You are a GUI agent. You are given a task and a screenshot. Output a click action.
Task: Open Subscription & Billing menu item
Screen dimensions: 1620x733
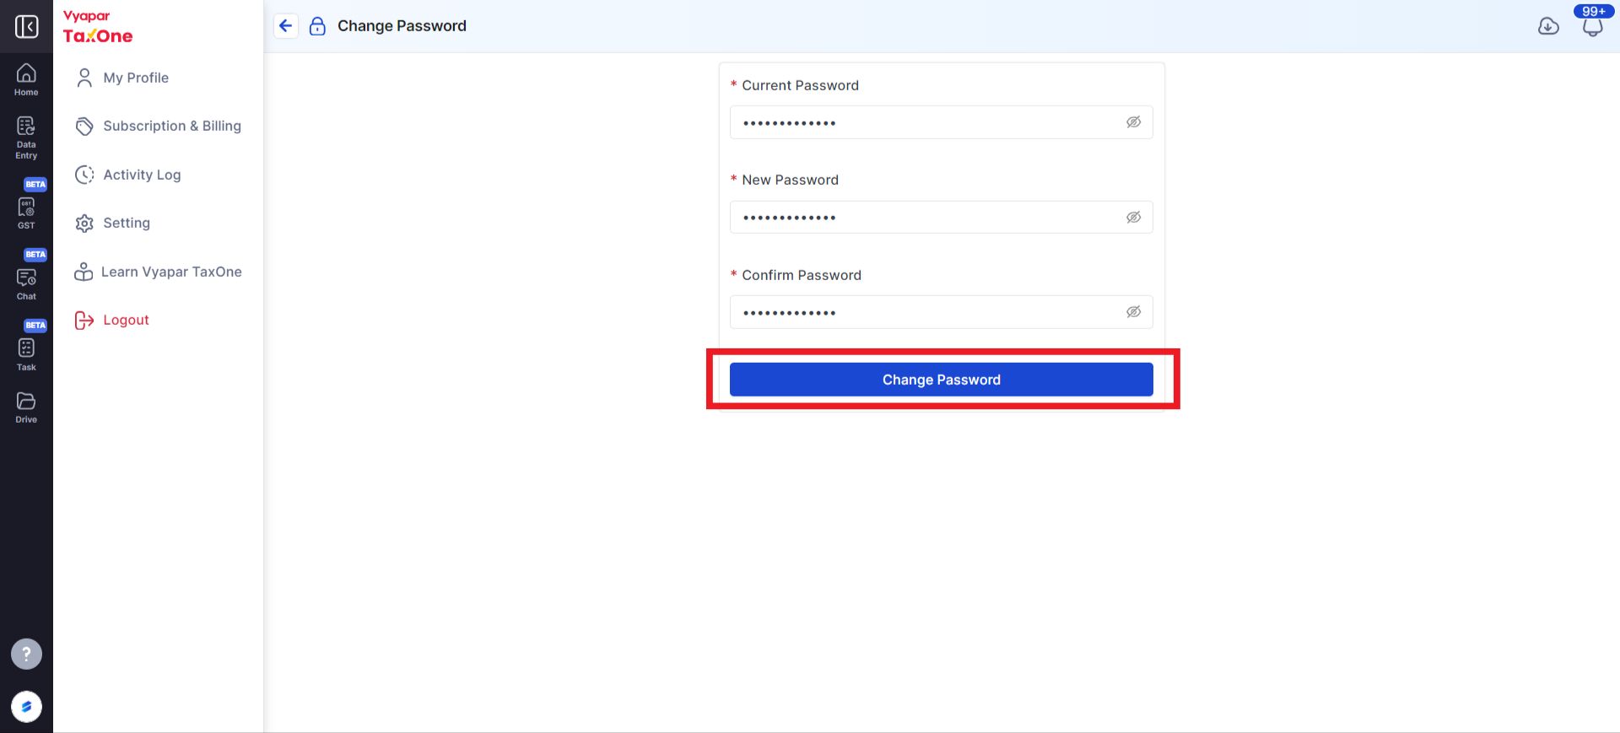tap(172, 126)
